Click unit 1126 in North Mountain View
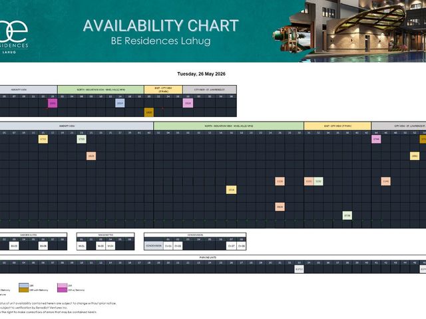 280,181
